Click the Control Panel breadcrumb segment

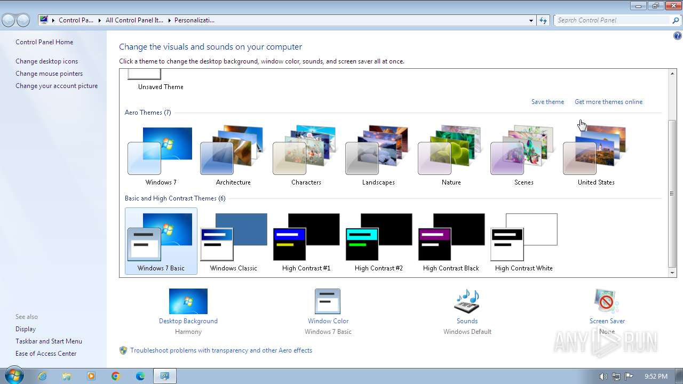pyautogui.click(x=76, y=20)
